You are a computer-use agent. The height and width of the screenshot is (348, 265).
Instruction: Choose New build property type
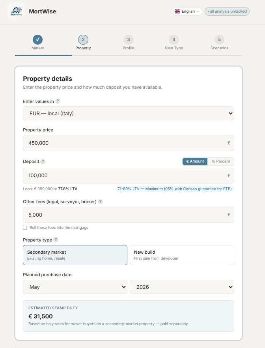[x=182, y=255]
